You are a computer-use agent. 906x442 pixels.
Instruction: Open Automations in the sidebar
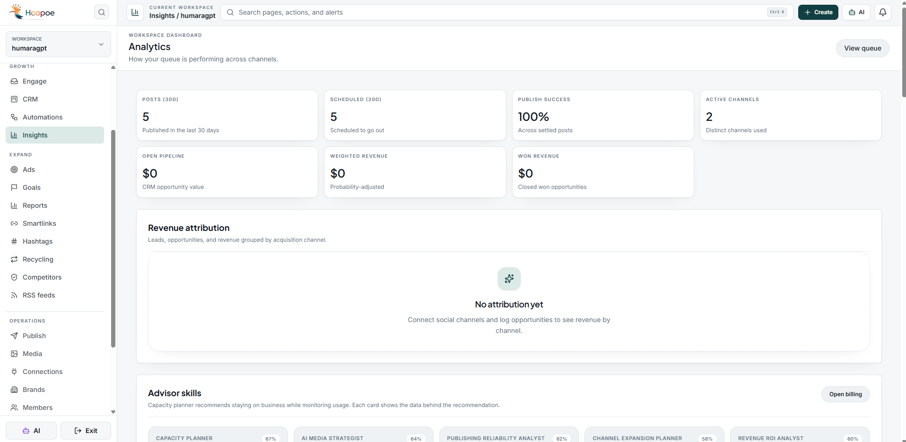[x=55, y=117]
